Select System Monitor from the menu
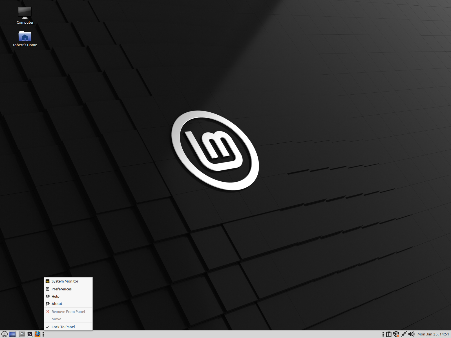Screen dimensions: 451x338 [x=65, y=281]
